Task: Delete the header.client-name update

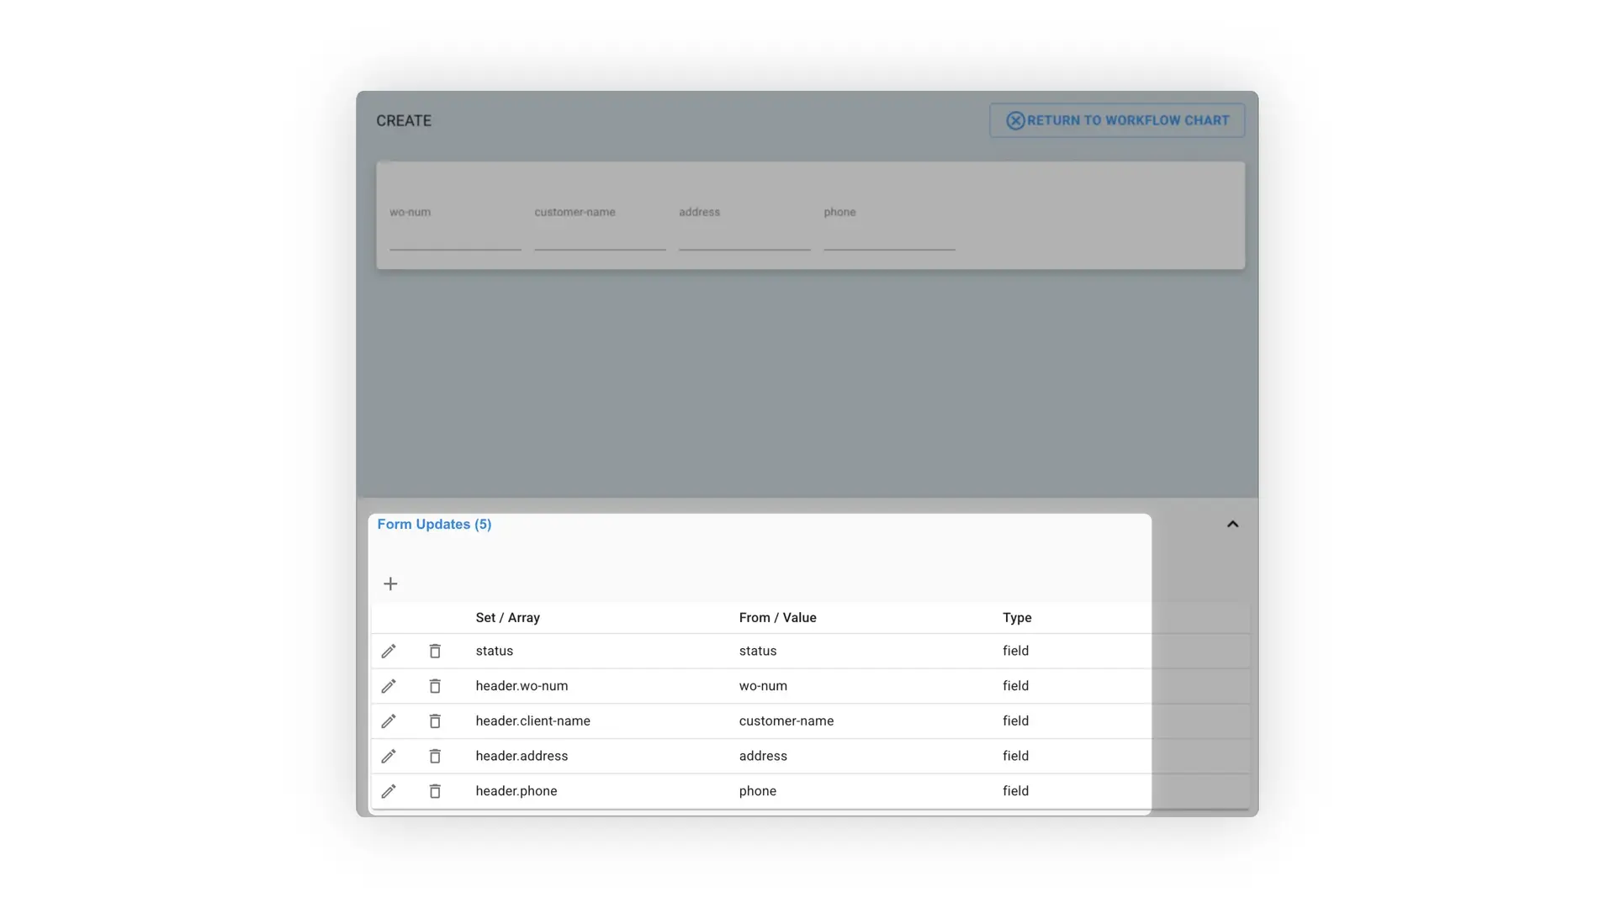Action: coord(435,721)
